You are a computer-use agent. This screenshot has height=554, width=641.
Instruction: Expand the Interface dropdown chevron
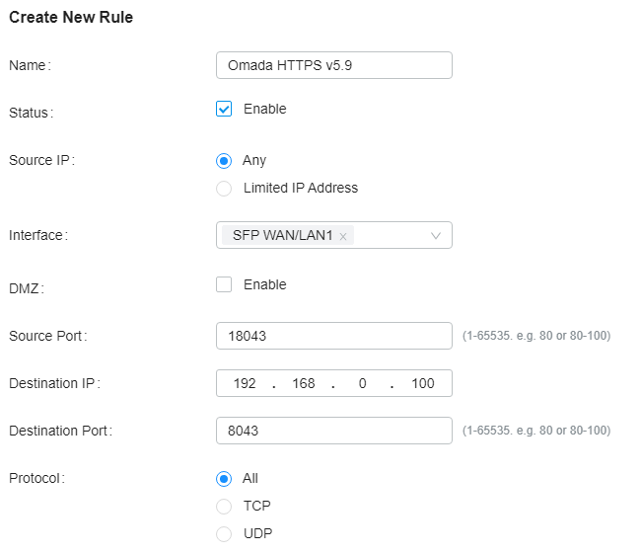[x=436, y=236]
